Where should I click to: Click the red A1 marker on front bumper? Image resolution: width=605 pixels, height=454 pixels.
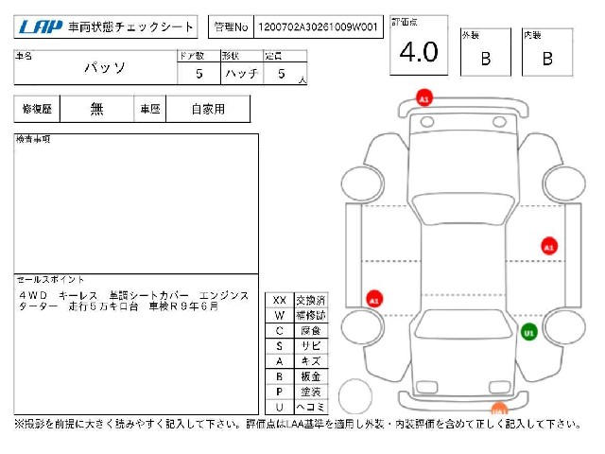[x=424, y=98]
